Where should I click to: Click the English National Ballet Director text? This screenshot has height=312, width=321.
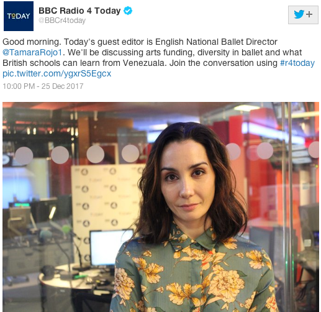click(x=216, y=42)
